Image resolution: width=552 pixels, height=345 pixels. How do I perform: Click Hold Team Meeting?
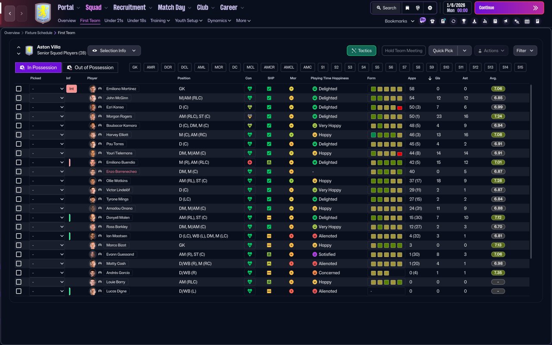[404, 51]
